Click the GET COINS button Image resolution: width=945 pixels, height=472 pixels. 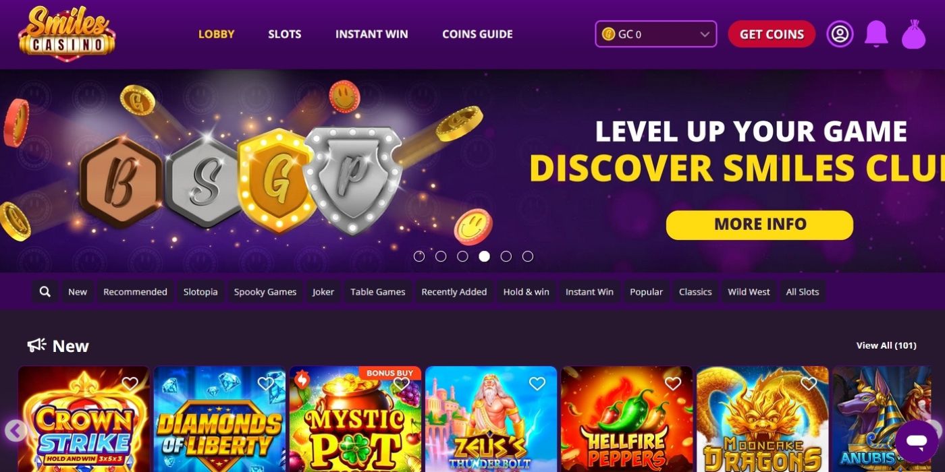(x=772, y=34)
